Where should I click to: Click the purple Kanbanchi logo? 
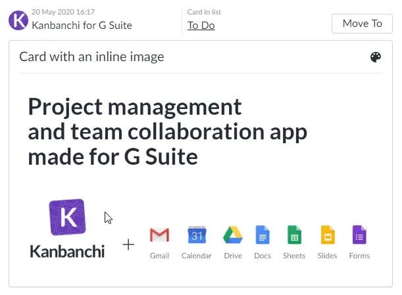67,217
